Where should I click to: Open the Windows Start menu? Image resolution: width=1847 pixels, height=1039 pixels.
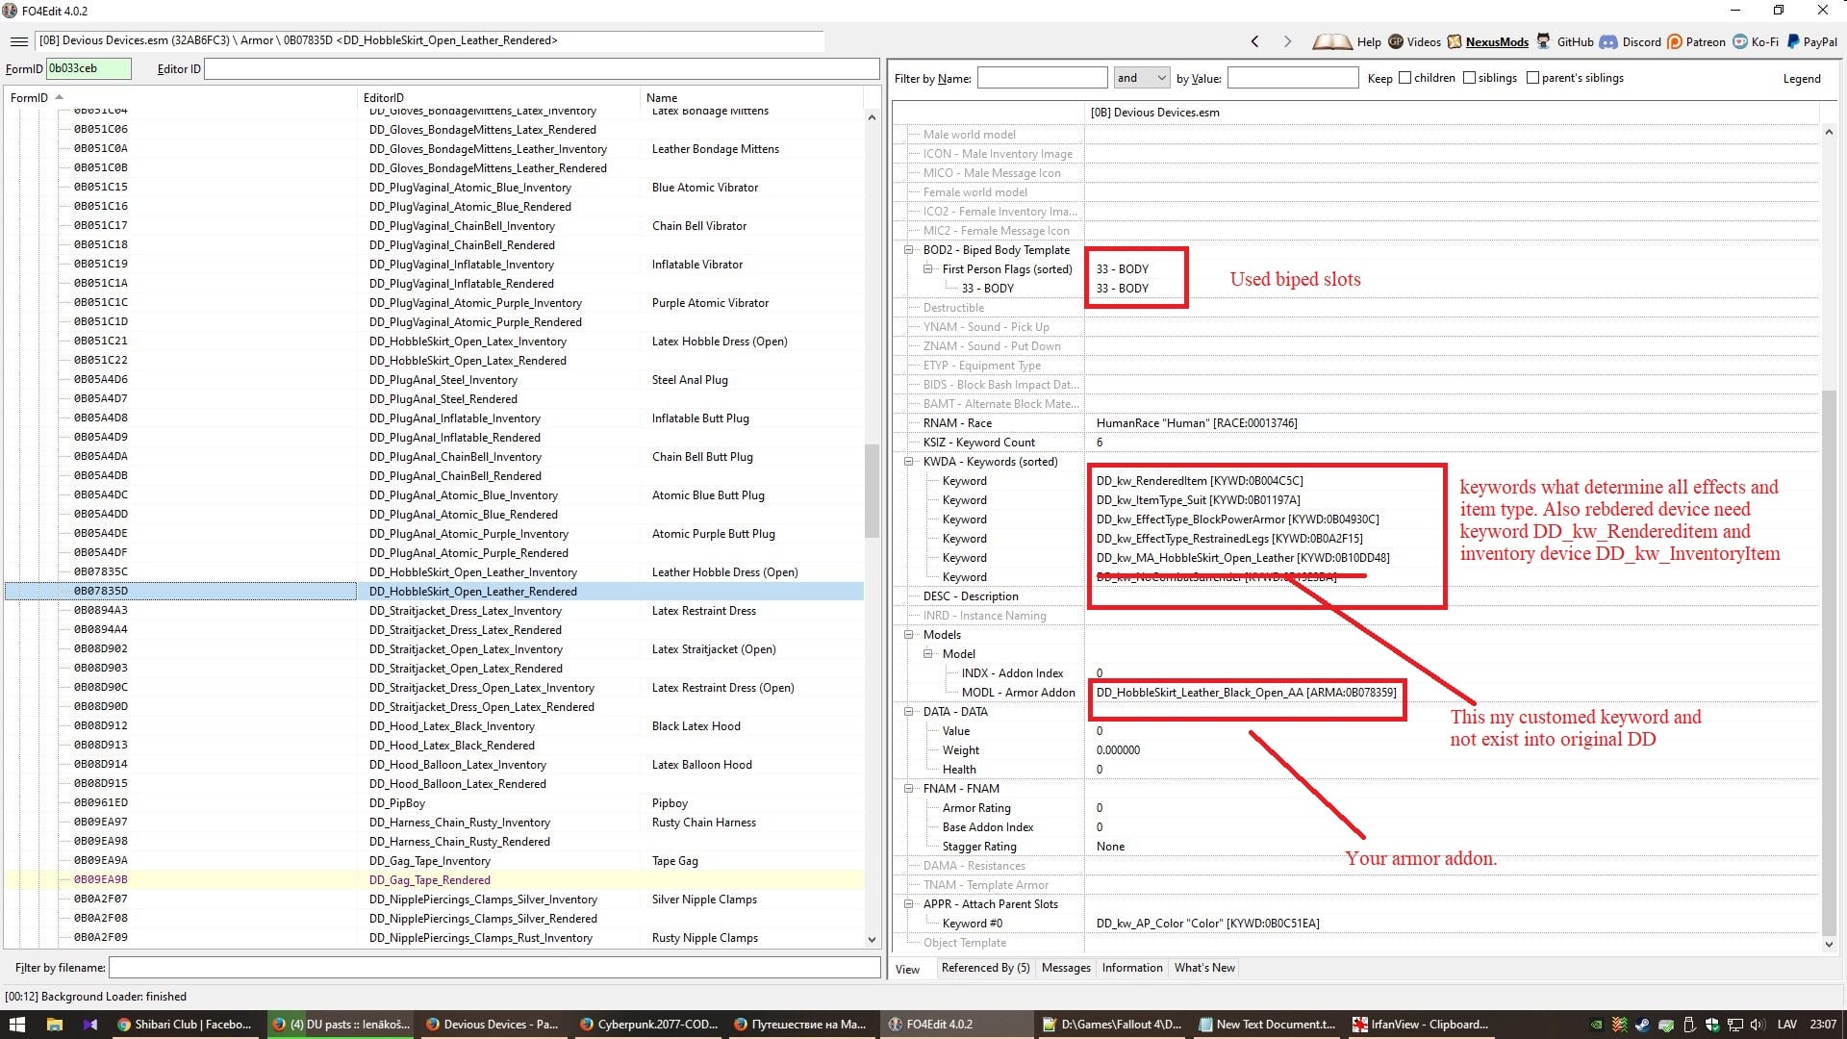pos(17,1025)
